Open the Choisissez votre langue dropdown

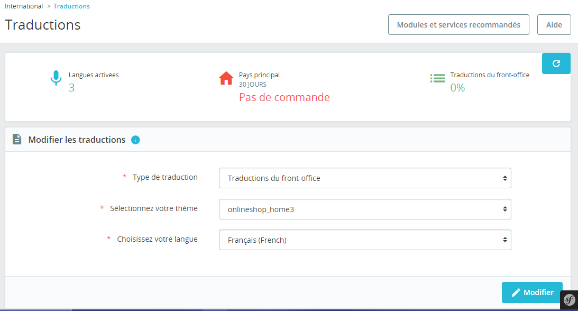coord(365,240)
